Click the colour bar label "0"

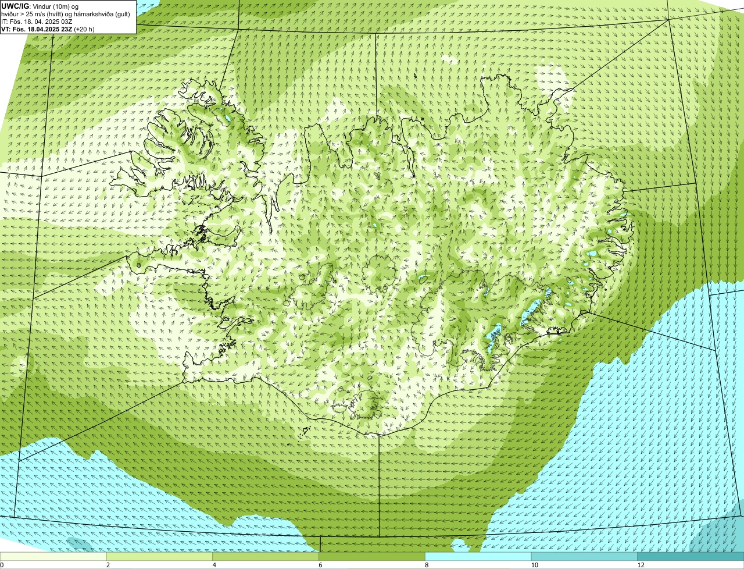click(x=2, y=565)
